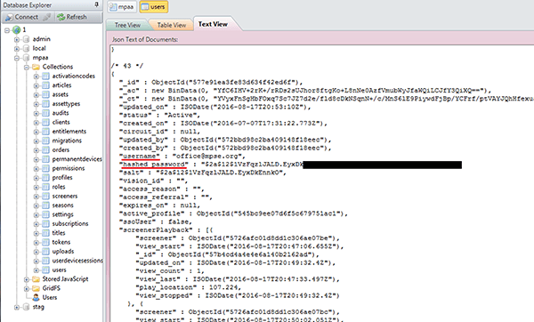
Task: Select the articles collection label
Action: point(61,85)
